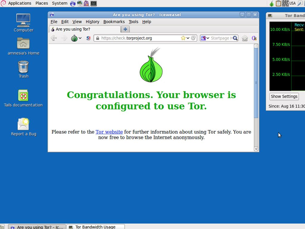Click the Torbutton onion icon in toolbar
Screen dimensions: 305x229
tap(74, 38)
